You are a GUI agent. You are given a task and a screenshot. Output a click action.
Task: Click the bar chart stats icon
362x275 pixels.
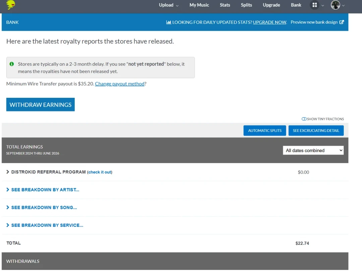[169, 22]
